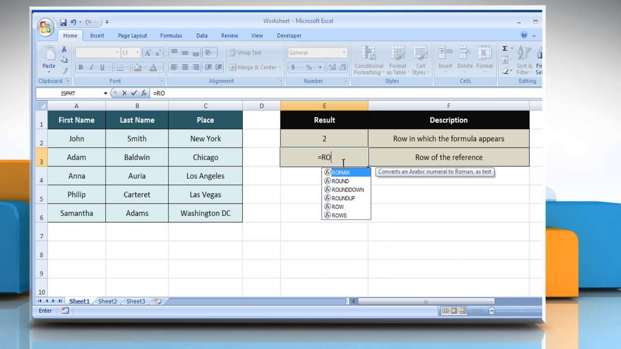Click the AutoSum sigma icon
Viewport: 621px width, 349px height.
pos(505,48)
